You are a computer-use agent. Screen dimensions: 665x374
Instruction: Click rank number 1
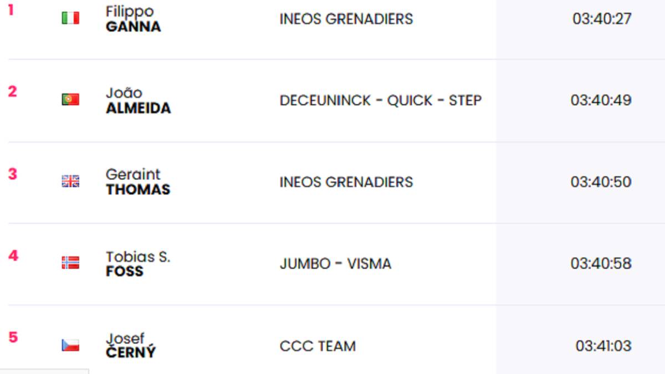[x=11, y=10]
